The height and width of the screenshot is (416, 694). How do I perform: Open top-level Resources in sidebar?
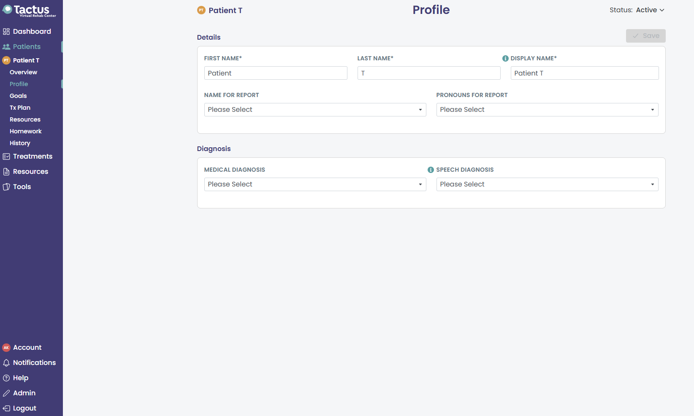point(32,172)
